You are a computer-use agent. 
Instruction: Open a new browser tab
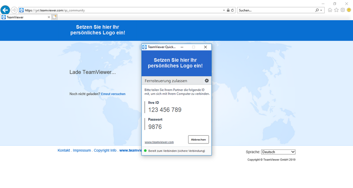54,17
